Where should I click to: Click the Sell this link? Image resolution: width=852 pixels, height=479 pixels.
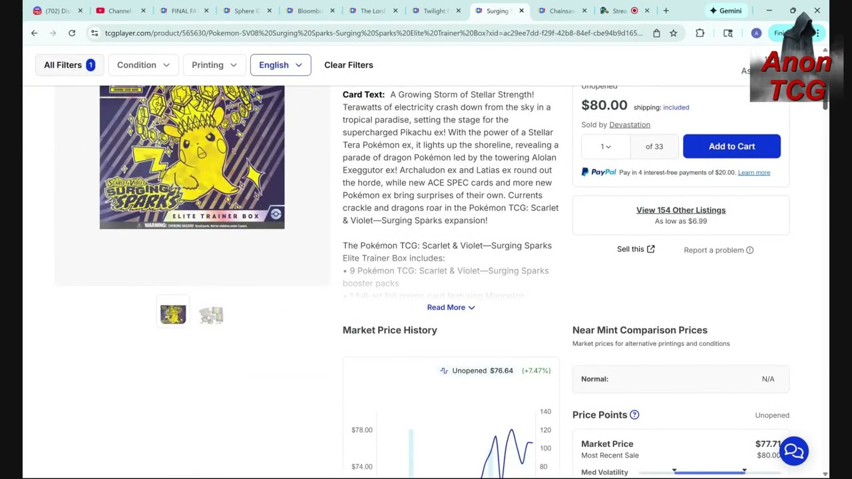coord(630,249)
